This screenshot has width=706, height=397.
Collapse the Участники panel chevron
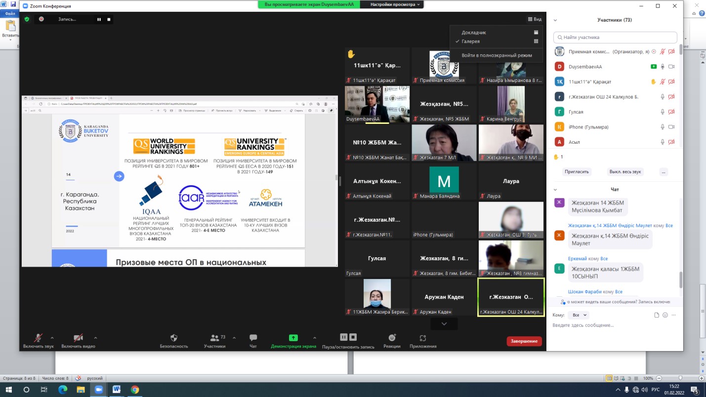[x=555, y=20]
